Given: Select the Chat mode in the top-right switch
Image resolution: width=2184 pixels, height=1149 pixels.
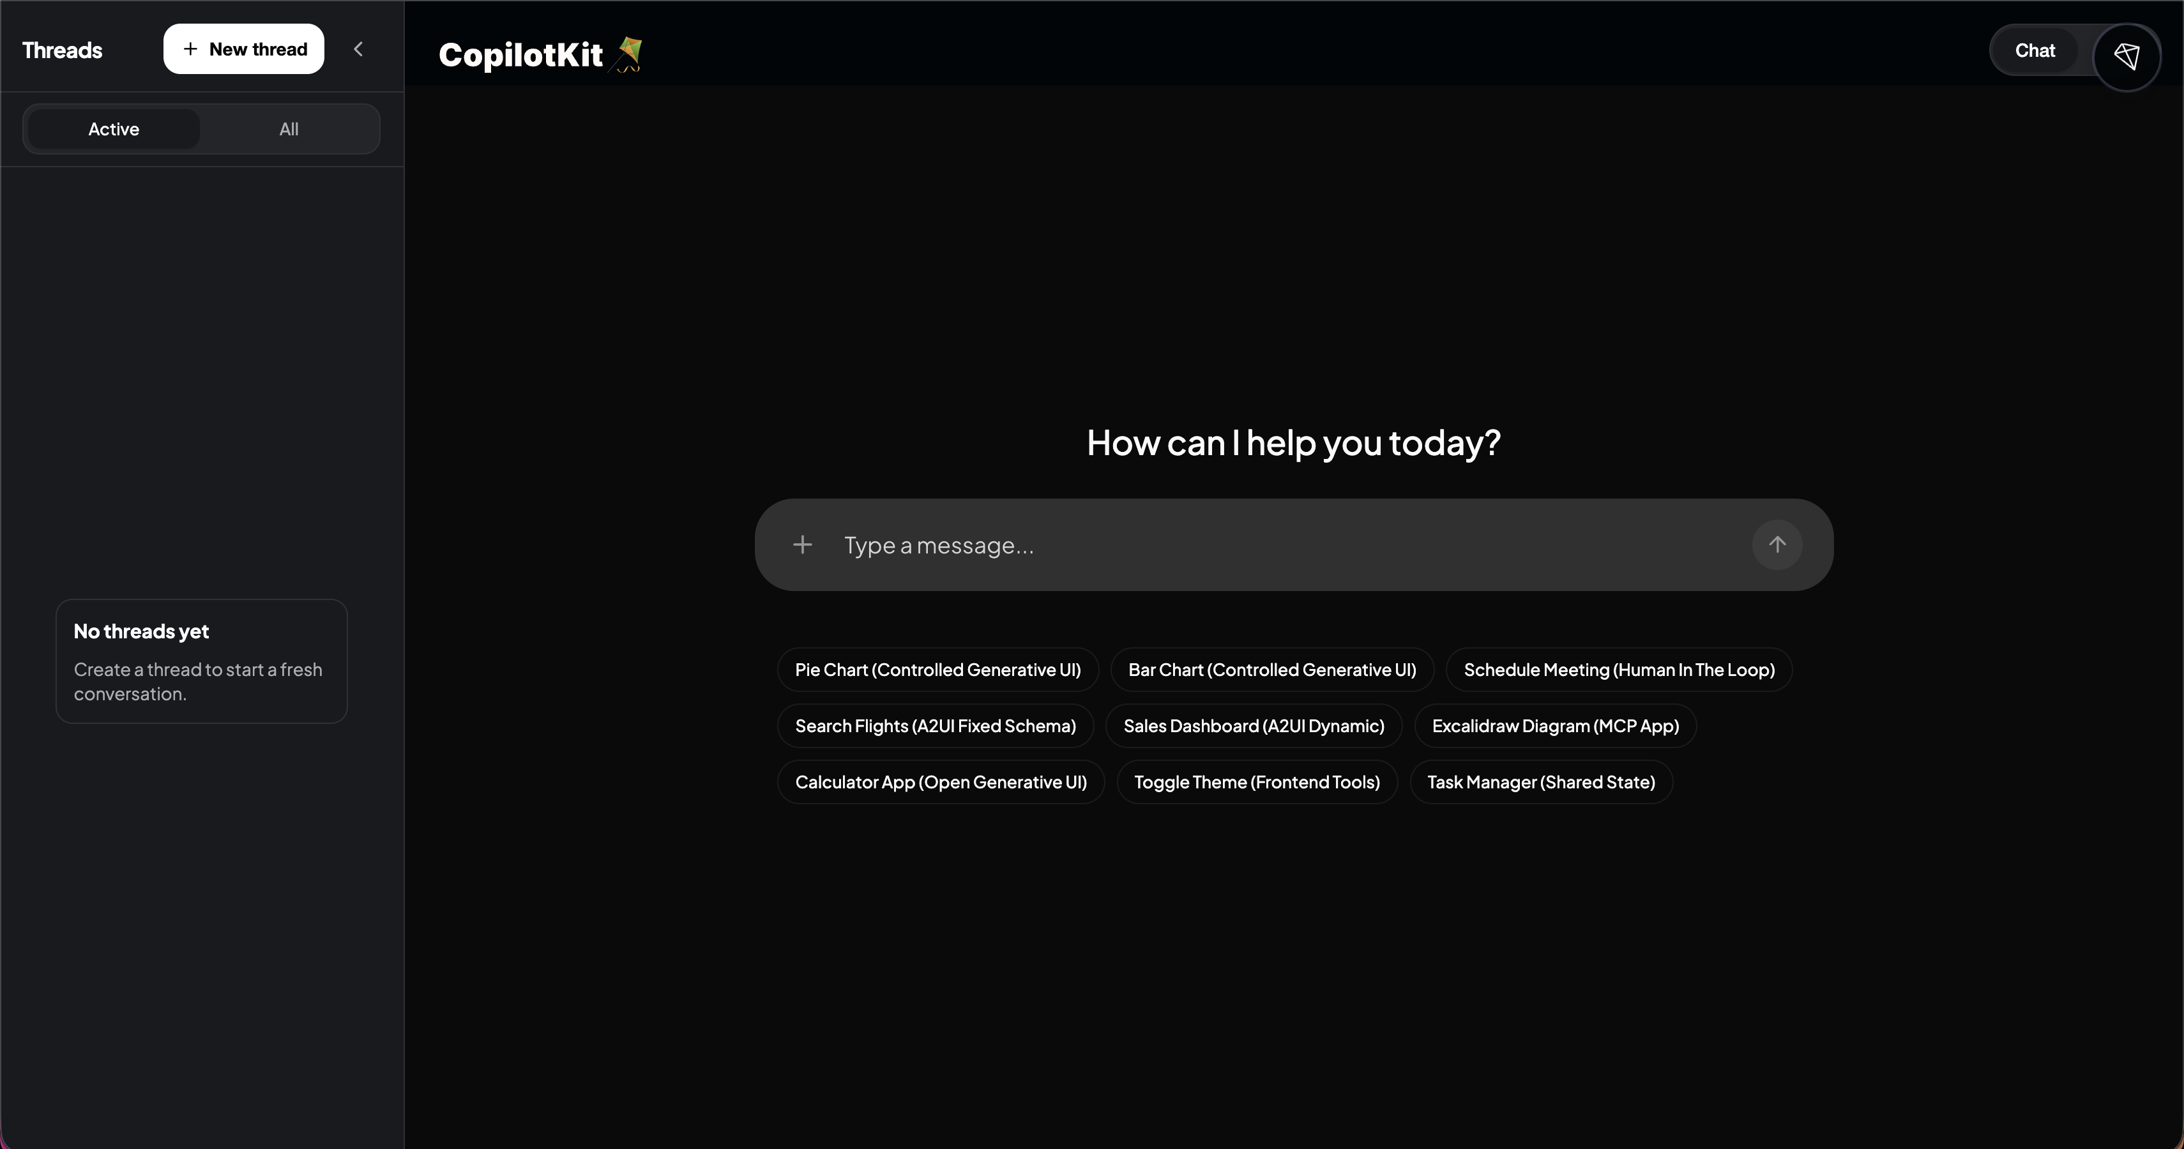Looking at the screenshot, I should click(x=2035, y=51).
